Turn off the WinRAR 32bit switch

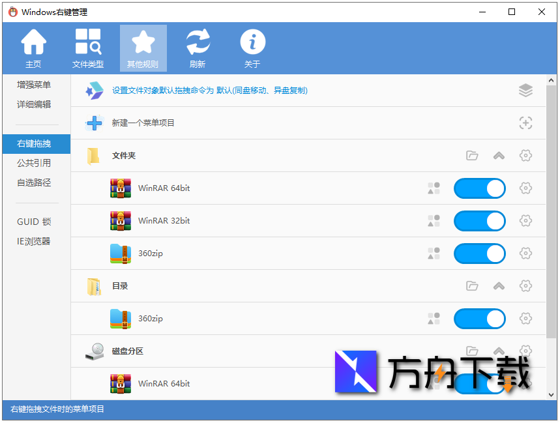point(480,221)
